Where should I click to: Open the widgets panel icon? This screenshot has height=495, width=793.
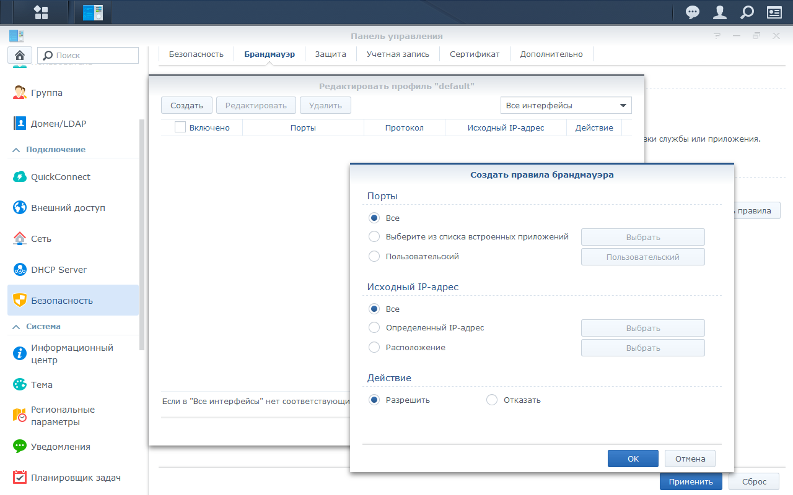[x=774, y=12]
